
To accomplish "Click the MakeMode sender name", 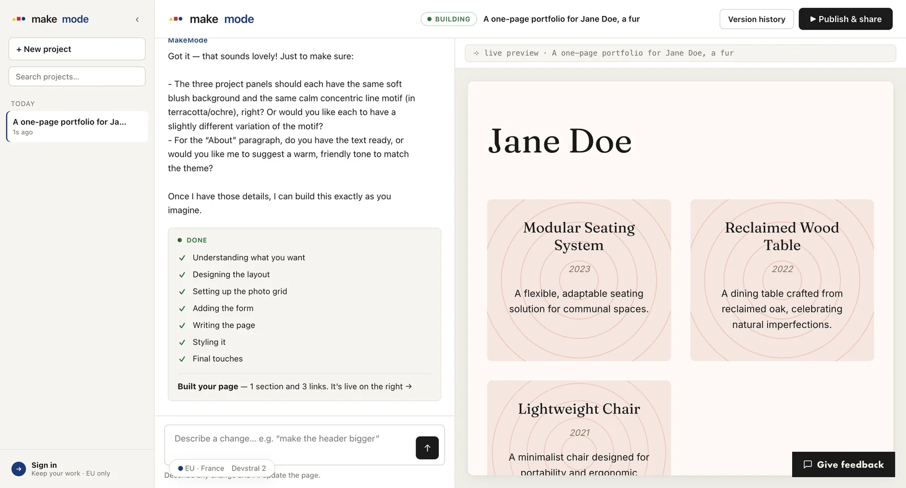I will click(187, 40).
